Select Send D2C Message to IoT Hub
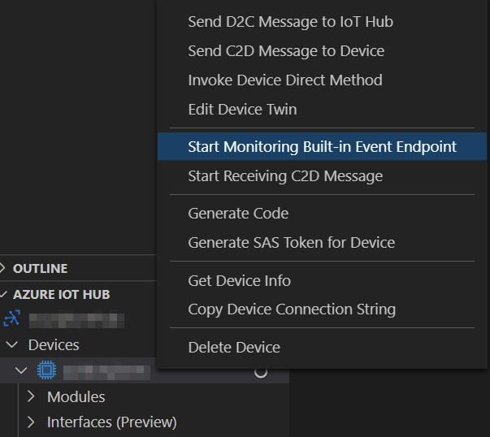 coord(322,22)
